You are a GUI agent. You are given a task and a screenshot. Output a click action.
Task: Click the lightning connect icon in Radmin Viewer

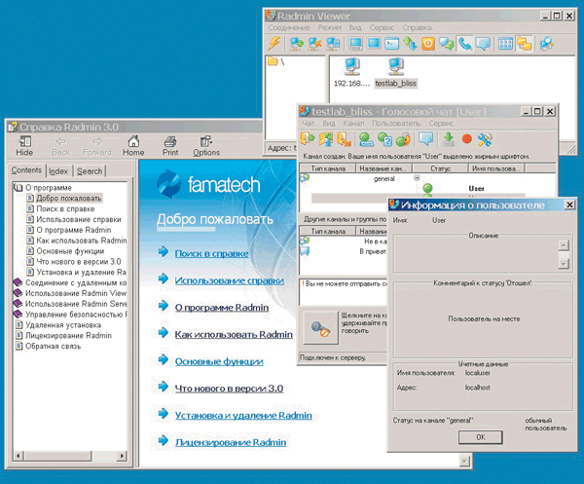click(x=274, y=44)
